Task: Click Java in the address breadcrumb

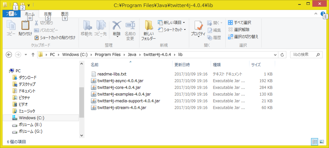Action: point(132,55)
